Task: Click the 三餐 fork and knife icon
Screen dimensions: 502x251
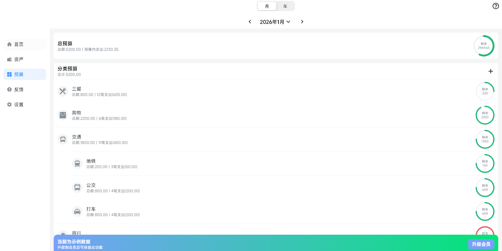Action: click(63, 91)
